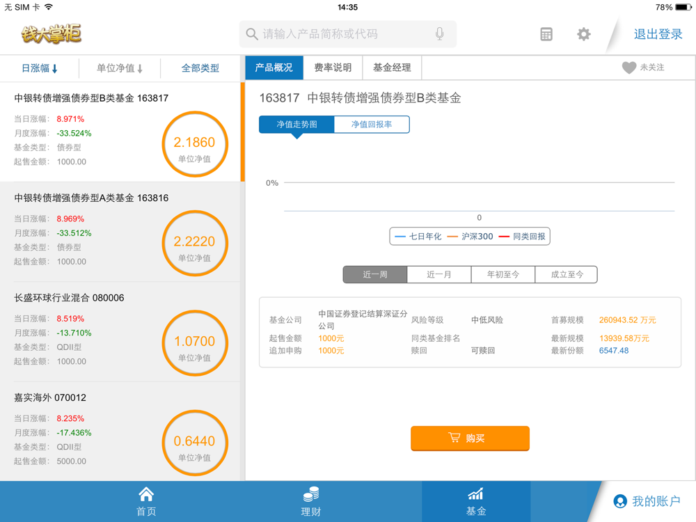Image resolution: width=696 pixels, height=522 pixels.
Task: Click the -17.436% monthly change value
Action: (74, 433)
